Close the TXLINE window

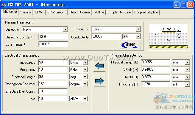190,5
